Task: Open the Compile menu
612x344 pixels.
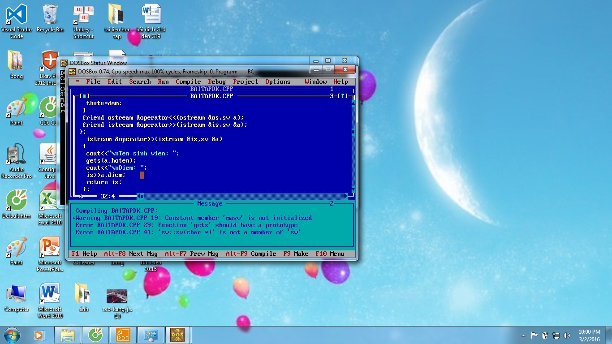Action: (x=188, y=82)
